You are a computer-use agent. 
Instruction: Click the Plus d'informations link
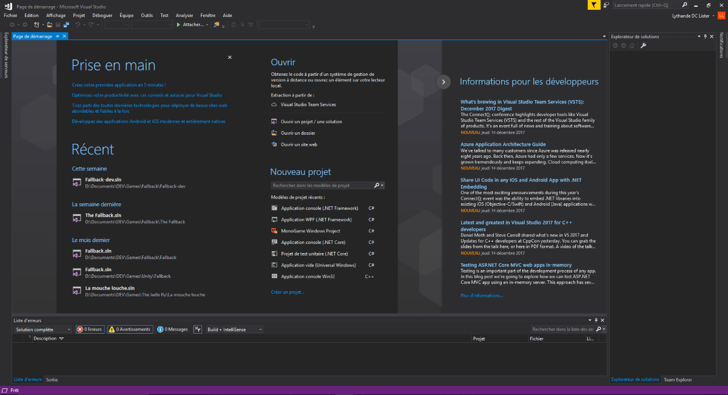(482, 295)
